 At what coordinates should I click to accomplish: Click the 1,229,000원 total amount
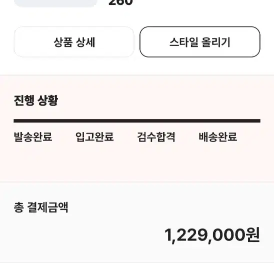pyautogui.click(x=212, y=235)
